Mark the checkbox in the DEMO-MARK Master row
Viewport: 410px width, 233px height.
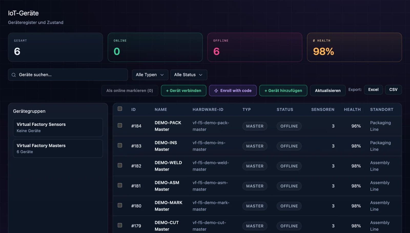[x=120, y=205]
